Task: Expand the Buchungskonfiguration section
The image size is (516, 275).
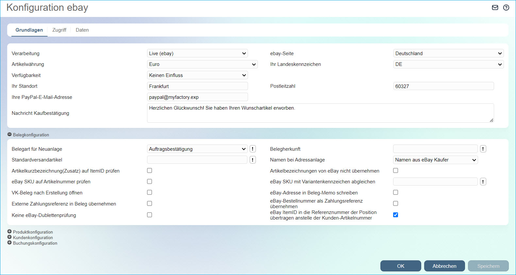Action: [9, 243]
